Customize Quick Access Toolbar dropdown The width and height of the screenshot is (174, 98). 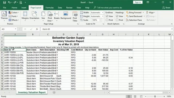pos(25,2)
